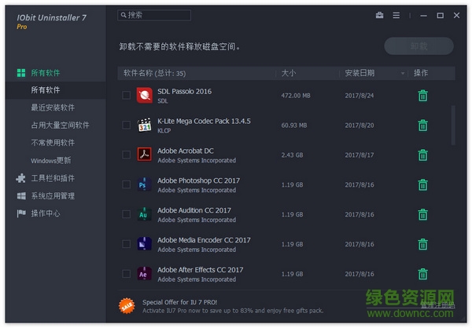Select the Adobe Photoshop CC 2017 name
Screen dimensions: 472x328
(199, 180)
